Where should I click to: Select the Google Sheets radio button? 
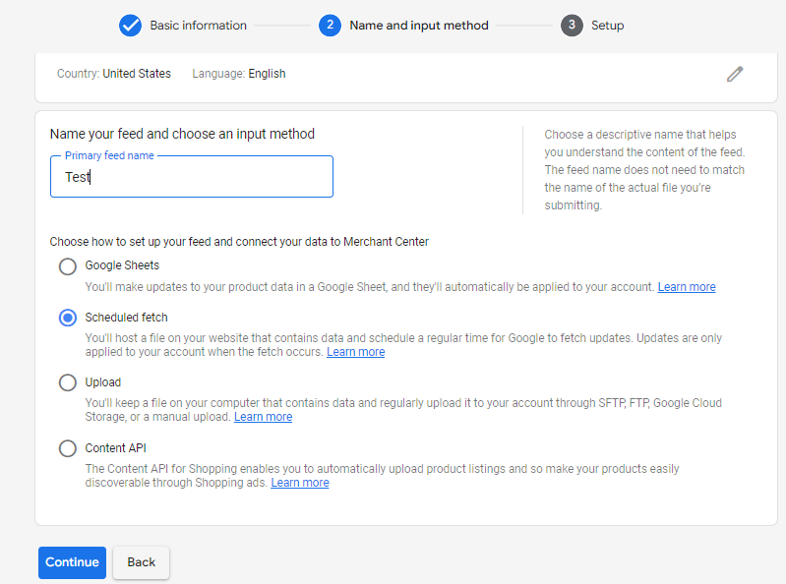tap(68, 265)
